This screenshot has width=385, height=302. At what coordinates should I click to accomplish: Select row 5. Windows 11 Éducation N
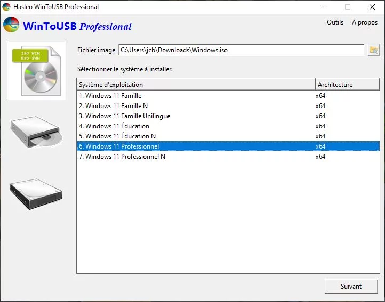[228, 136]
